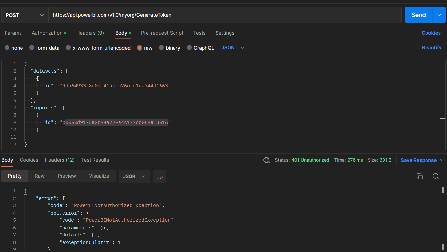Switch response view to Visualize

99,176
